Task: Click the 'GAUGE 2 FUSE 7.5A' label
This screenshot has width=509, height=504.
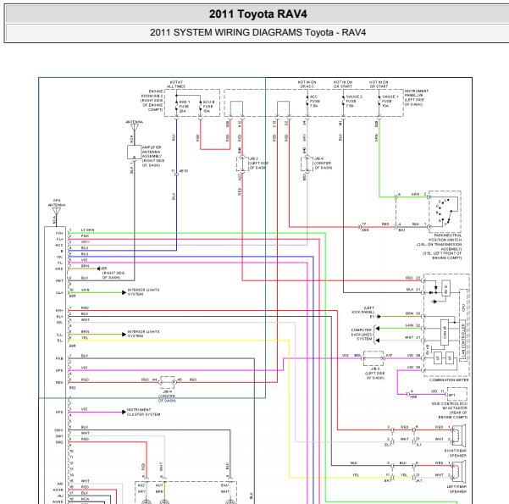Action: 354,102
